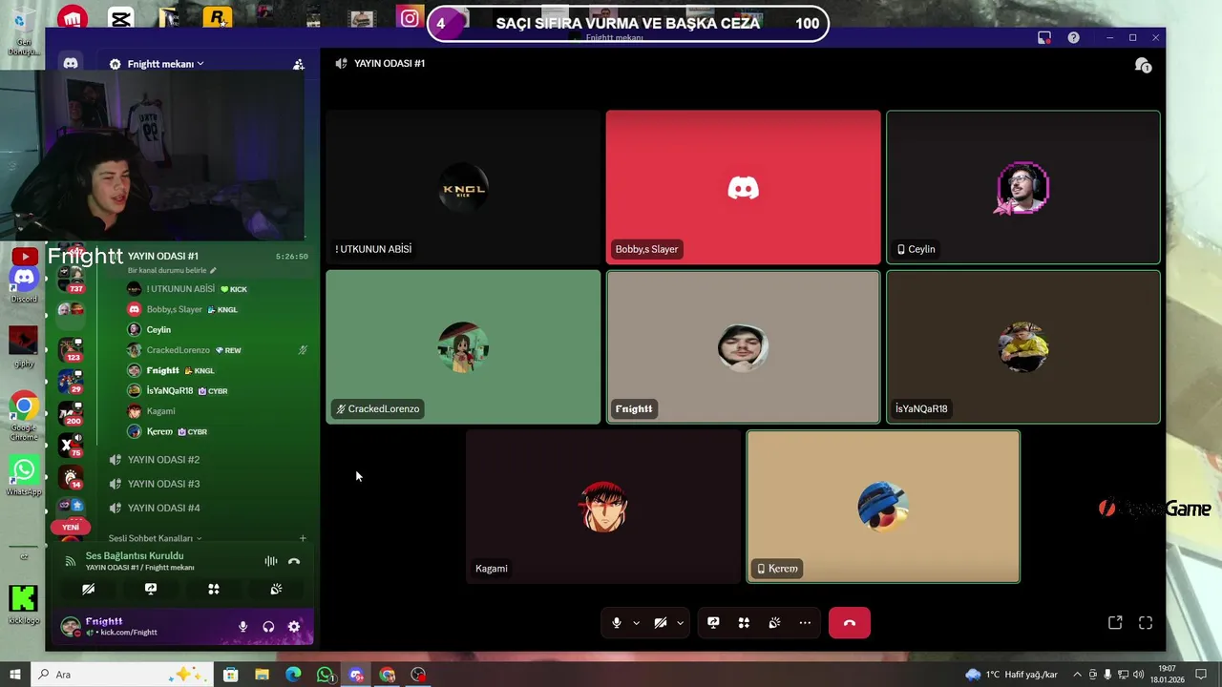Open the voice chat panel icon top right
This screenshot has height=687, width=1222.
pyautogui.click(x=1142, y=64)
